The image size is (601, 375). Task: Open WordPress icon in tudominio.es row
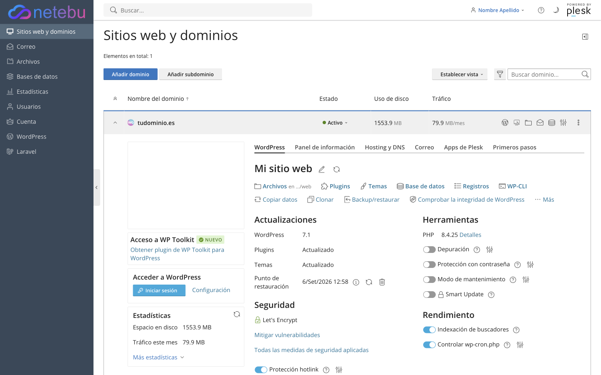505,122
